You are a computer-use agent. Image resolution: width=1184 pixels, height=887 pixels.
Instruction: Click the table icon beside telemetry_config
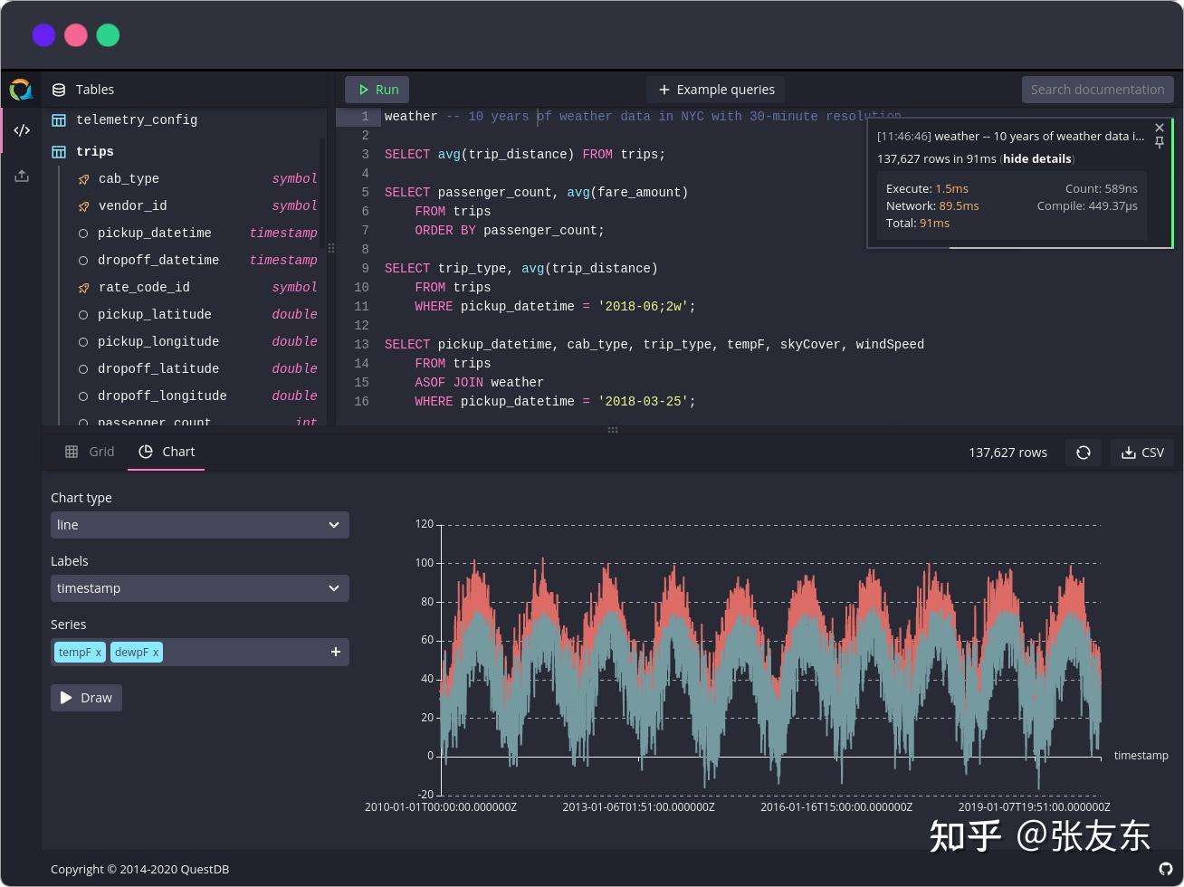point(60,119)
